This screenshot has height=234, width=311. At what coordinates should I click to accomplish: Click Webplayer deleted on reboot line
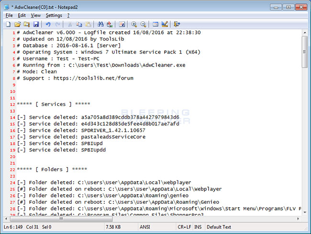click(120, 189)
